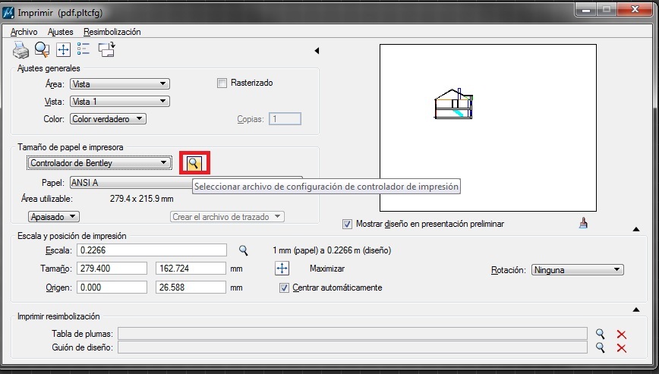Image resolution: width=659 pixels, height=374 pixels.
Task: Enable the Rasterizado checkbox
Action: (222, 83)
